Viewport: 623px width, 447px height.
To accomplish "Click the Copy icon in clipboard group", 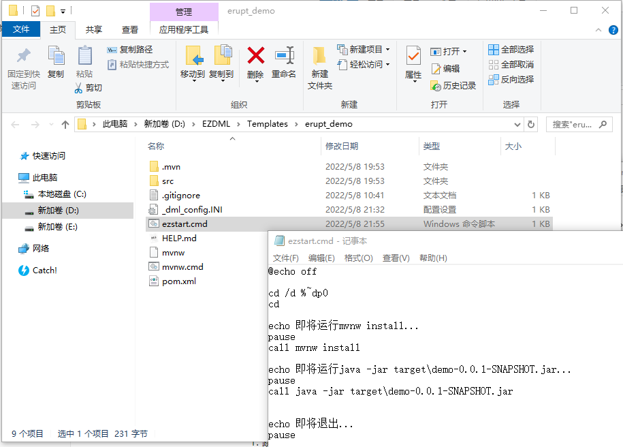I will (56, 56).
